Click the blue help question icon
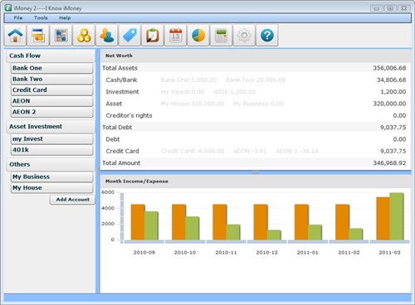 pyautogui.click(x=267, y=36)
